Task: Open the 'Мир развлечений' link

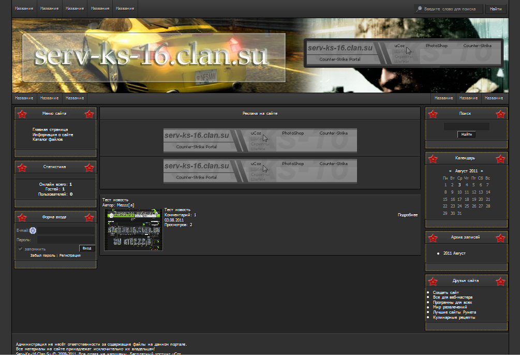Action: tap(450, 307)
